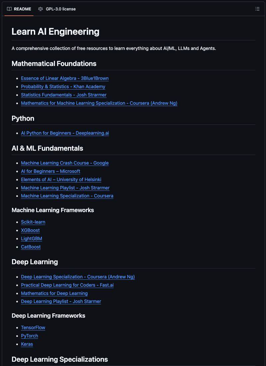The image size is (266, 366).
Task: Switch to the README tab
Action: (x=19, y=9)
